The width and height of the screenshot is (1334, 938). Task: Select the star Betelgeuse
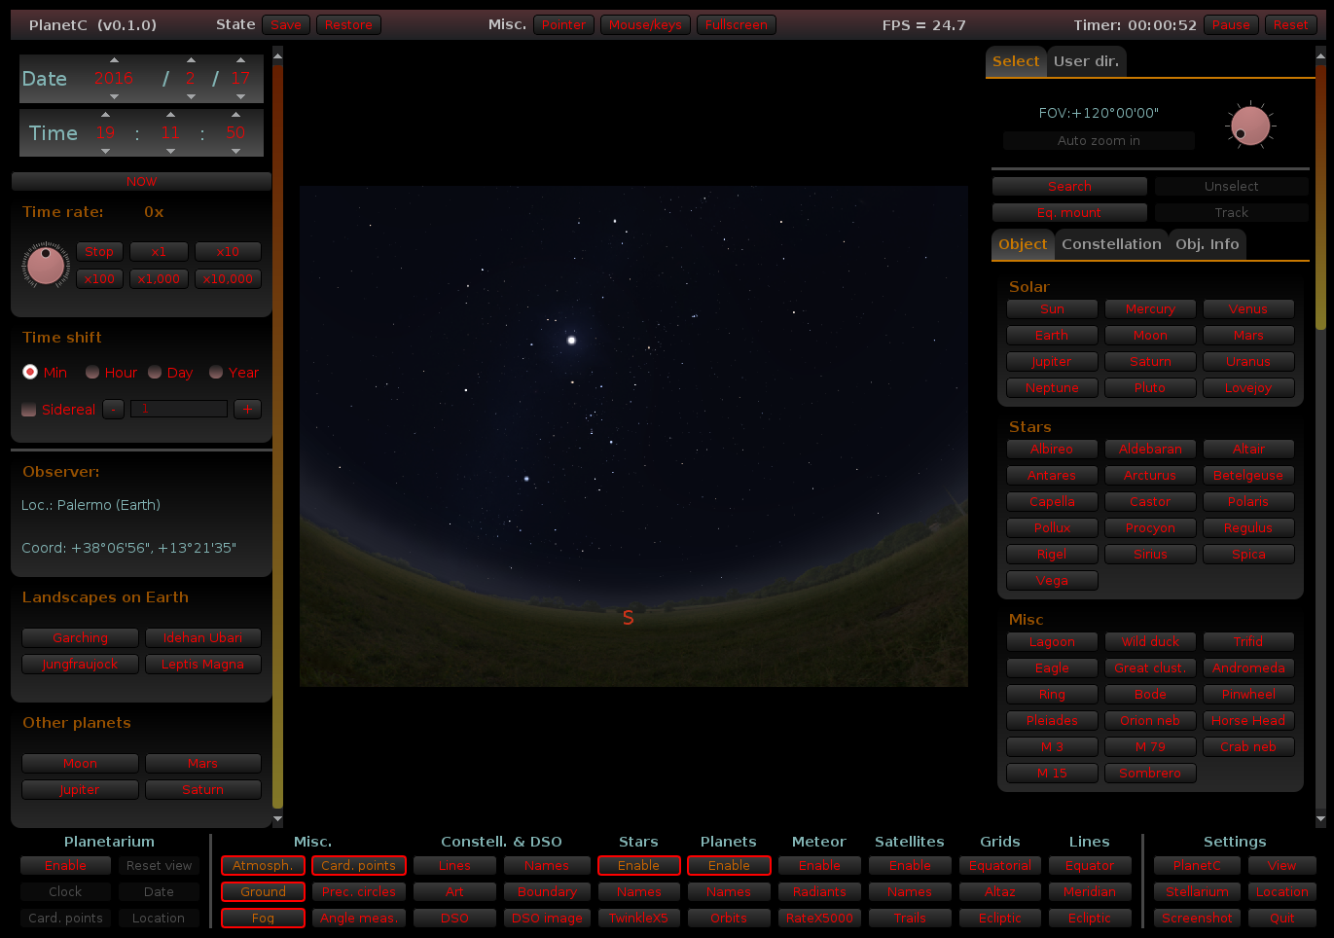tap(1248, 476)
